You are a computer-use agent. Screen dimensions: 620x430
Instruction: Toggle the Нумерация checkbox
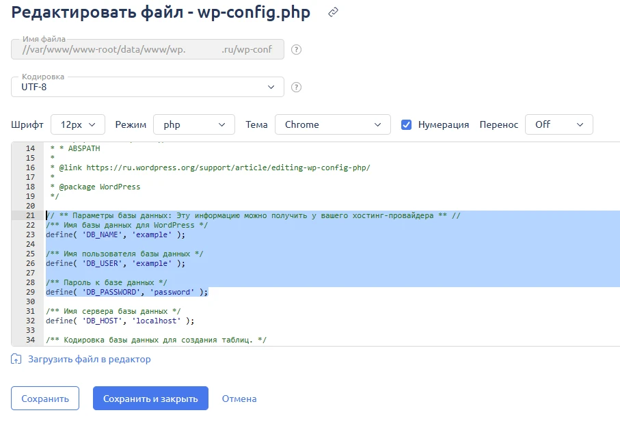(406, 124)
